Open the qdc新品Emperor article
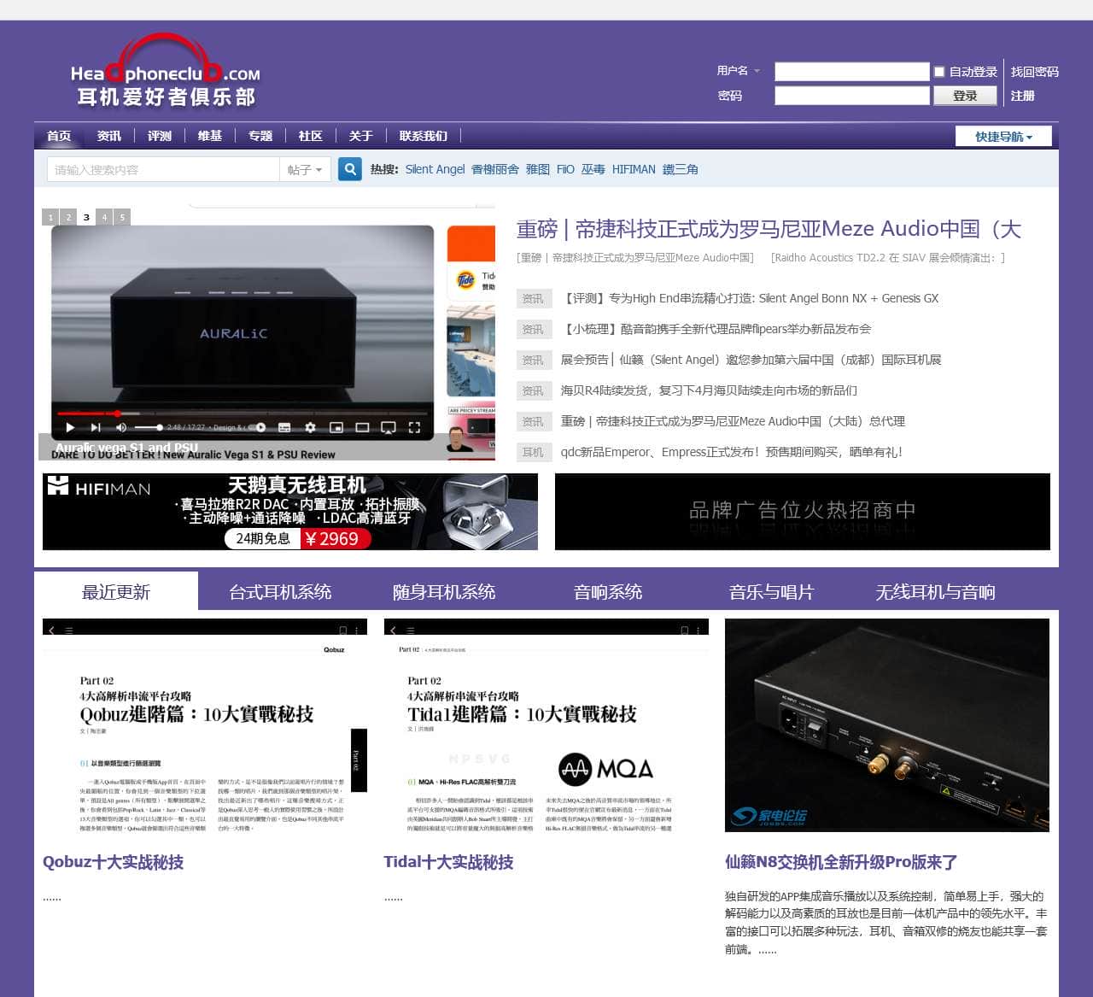 tap(732, 452)
